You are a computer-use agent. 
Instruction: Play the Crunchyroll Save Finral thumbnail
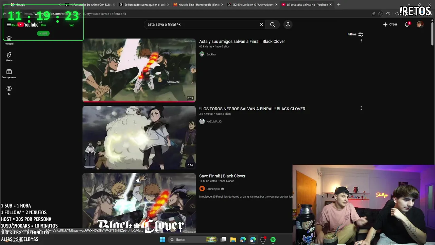tap(139, 203)
